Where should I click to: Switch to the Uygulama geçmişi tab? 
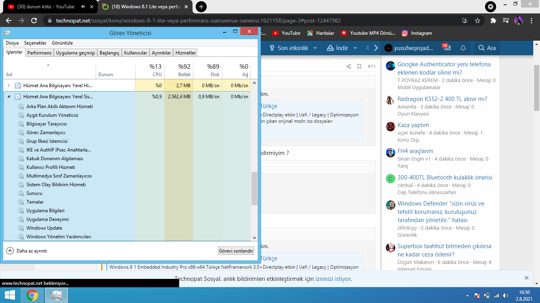pos(76,53)
